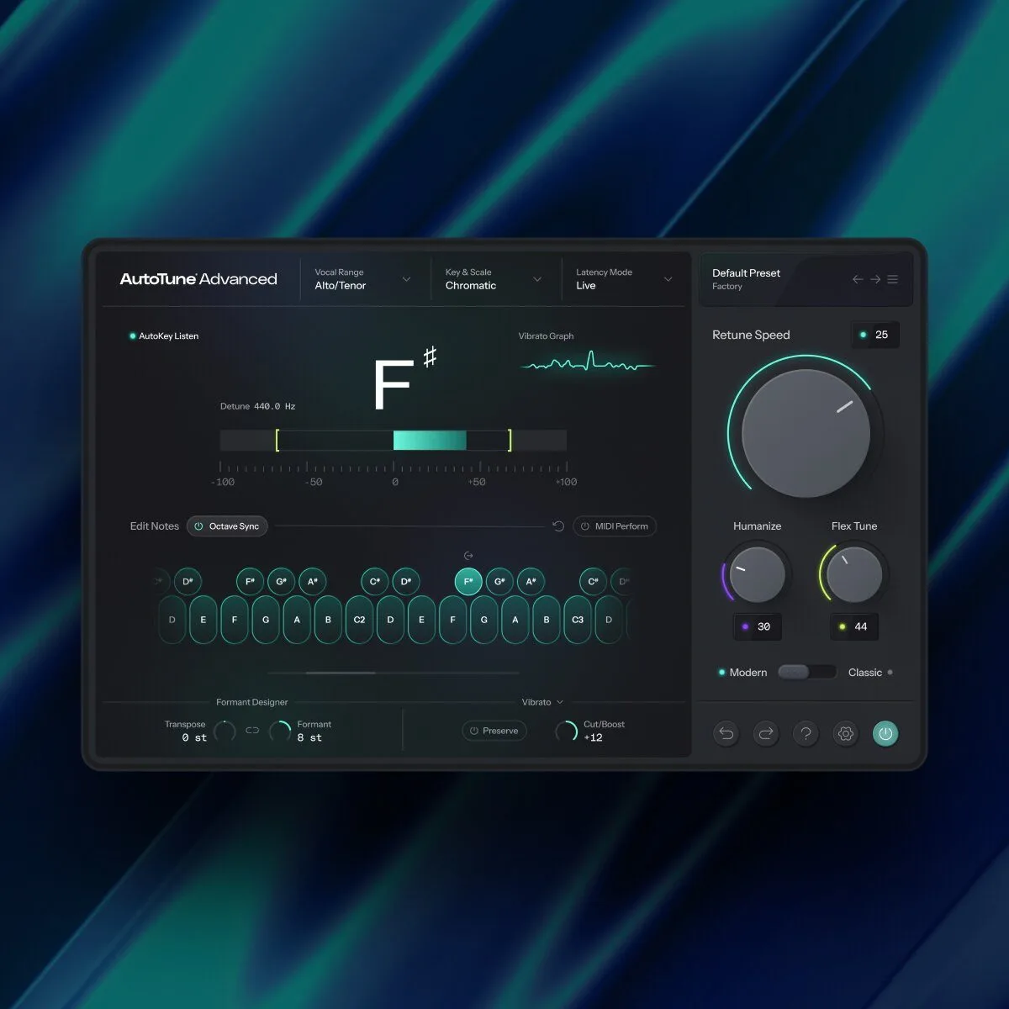Screen dimensions: 1009x1009
Task: Go to the next preset arrow
Action: [875, 279]
